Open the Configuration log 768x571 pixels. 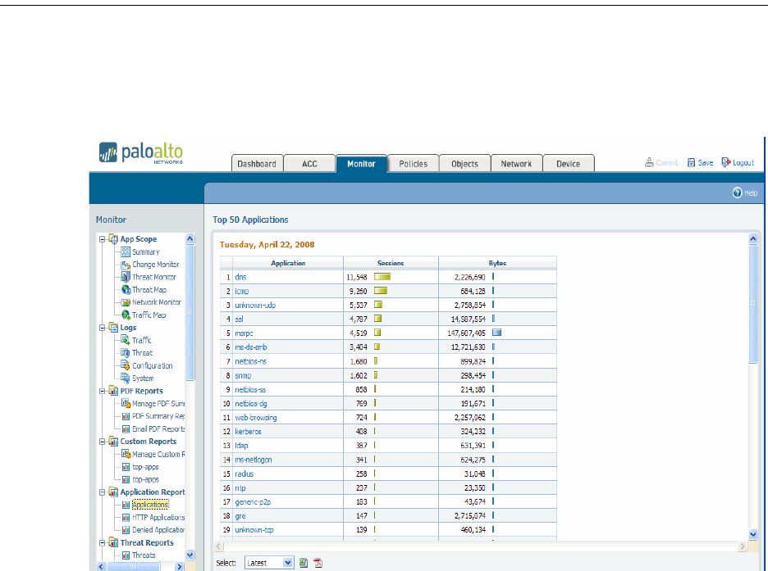[x=153, y=365]
